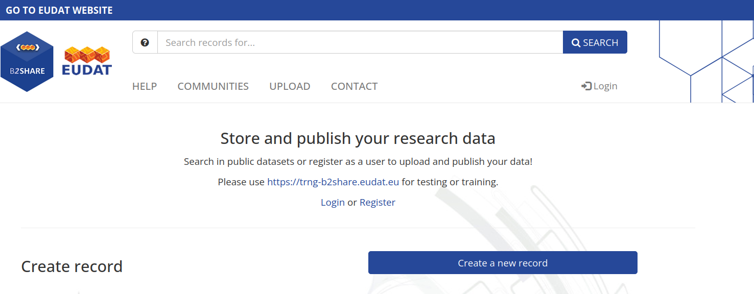Go to the COMMUNITIES page
This screenshot has height=294, width=754.
[x=213, y=86]
